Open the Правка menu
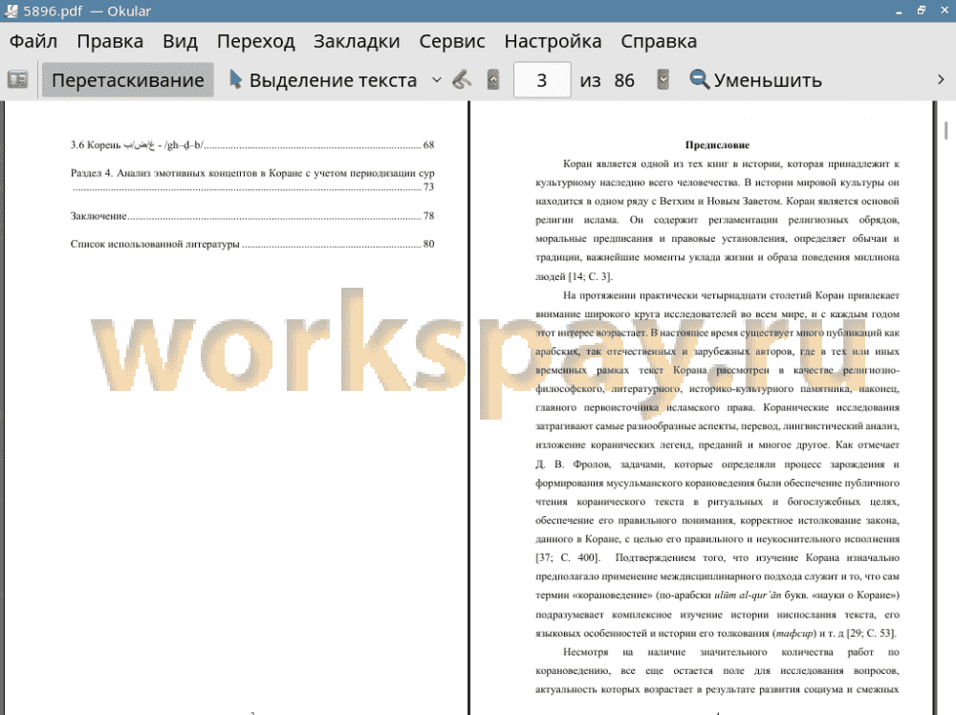This screenshot has height=715, width=956. point(110,41)
